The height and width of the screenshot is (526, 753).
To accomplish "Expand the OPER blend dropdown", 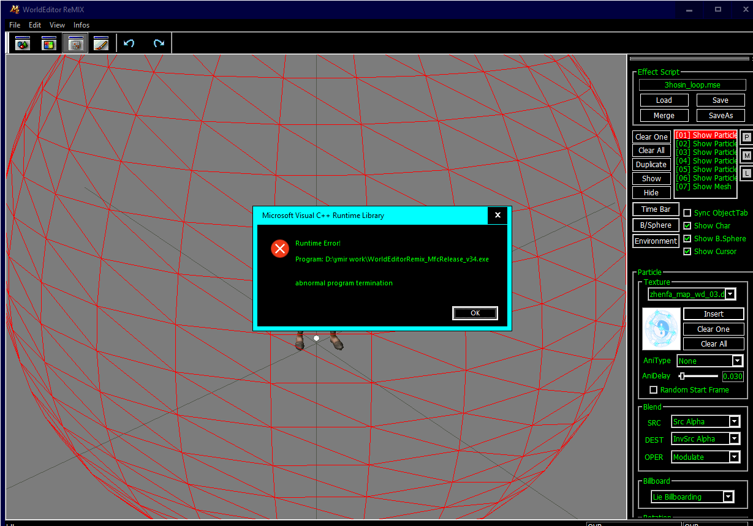I will pos(734,457).
